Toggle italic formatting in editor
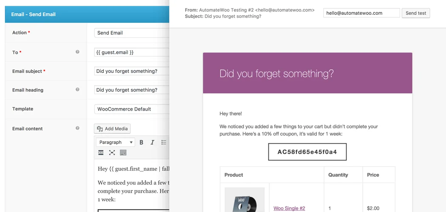 coord(152,142)
